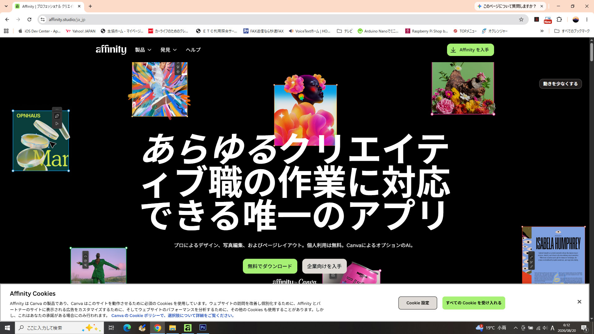Viewport: 594px width, 334px height.
Task: Open the notification center icon
Action: [584, 328]
